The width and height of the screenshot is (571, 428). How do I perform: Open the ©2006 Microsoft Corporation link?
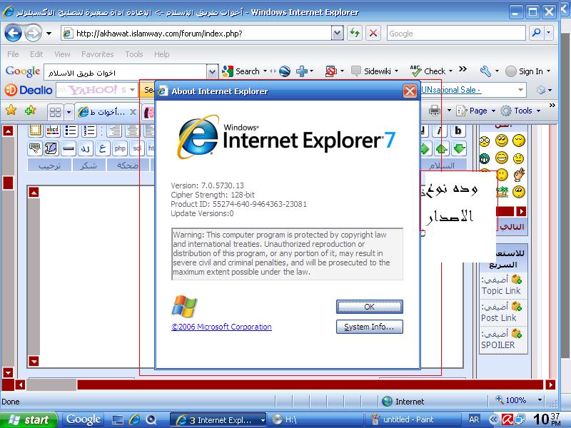pyautogui.click(x=221, y=327)
